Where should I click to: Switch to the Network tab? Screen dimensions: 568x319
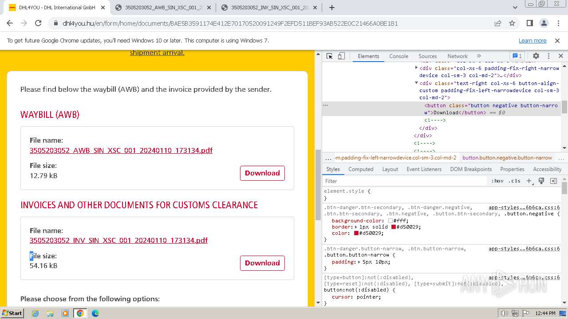(458, 56)
